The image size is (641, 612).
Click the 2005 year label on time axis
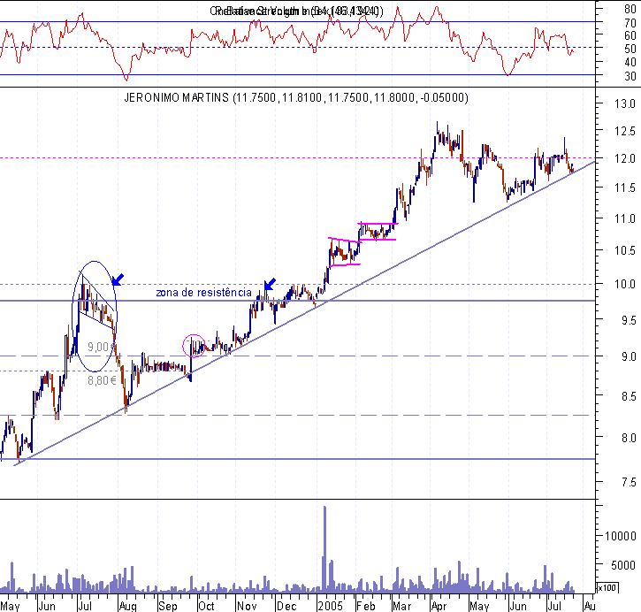[331, 606]
